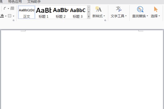This screenshot has width=164, height=109.
Task: Click the borders grid icon
Action: [10, 16]
